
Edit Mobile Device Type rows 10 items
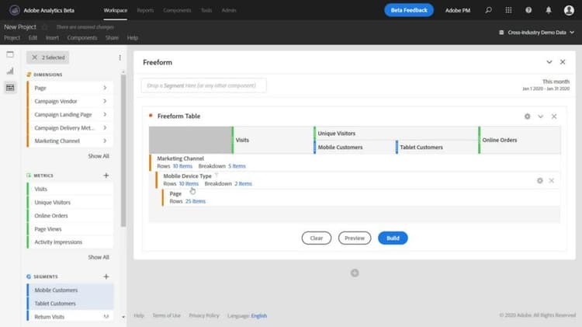point(189,183)
